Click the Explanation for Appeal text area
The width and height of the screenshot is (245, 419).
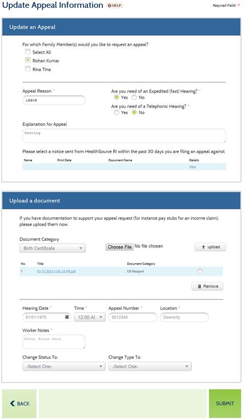(x=124, y=136)
